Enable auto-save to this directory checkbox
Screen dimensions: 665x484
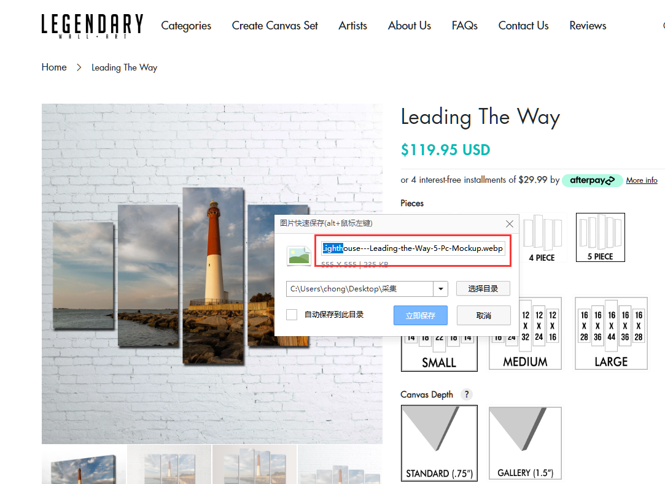292,315
